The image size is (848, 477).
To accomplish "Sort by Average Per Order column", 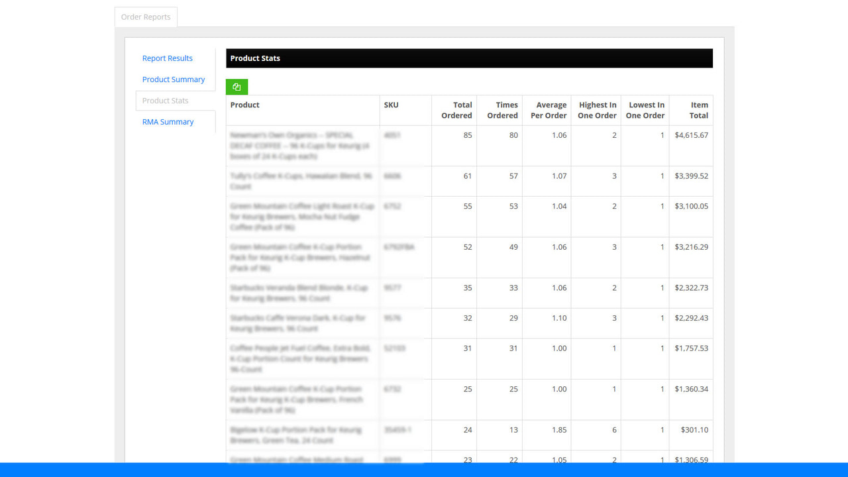I will [547, 109].
